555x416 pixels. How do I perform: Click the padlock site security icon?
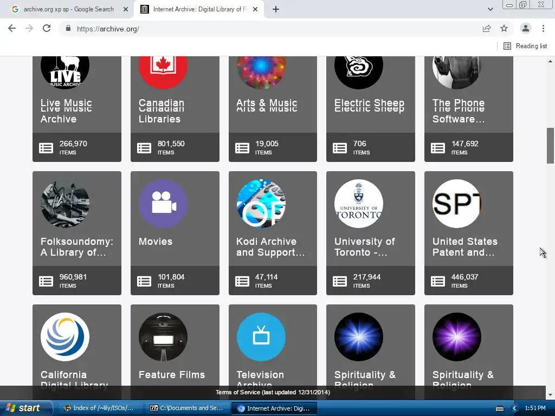point(68,29)
